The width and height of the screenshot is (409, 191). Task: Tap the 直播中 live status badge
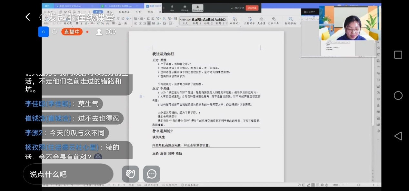[x=72, y=32]
